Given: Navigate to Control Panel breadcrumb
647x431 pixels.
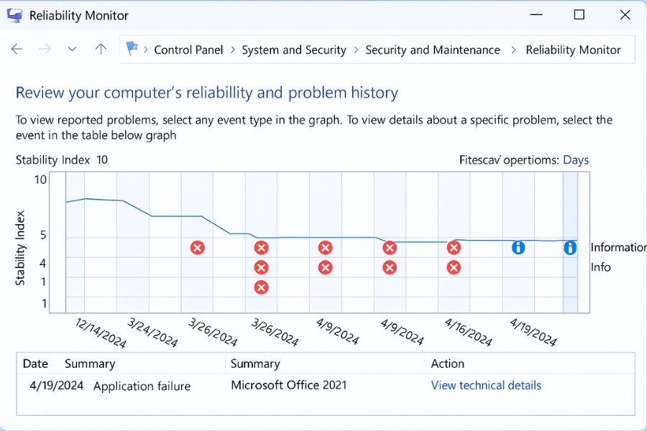Looking at the screenshot, I should pyautogui.click(x=188, y=50).
